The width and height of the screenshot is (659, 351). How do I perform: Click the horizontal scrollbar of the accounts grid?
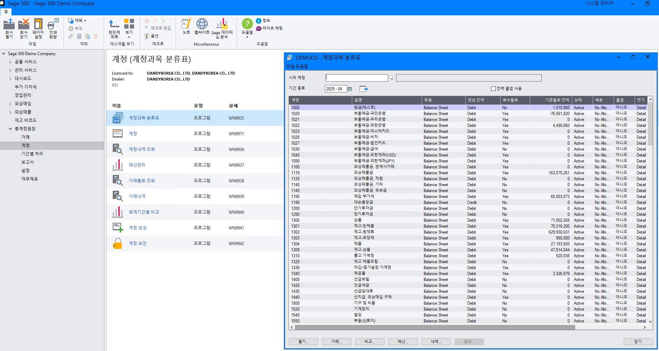(435, 327)
